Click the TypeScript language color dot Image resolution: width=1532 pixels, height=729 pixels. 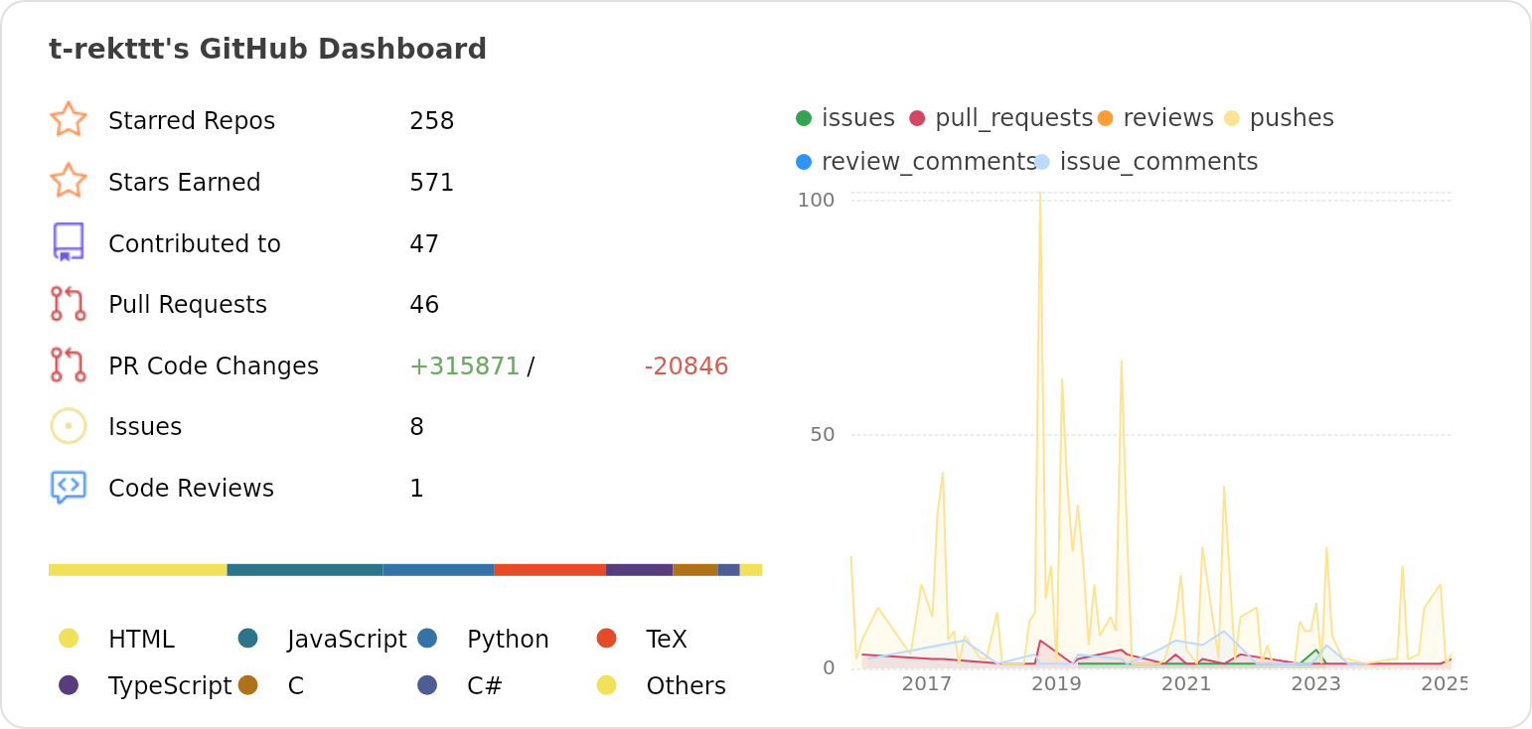(69, 685)
